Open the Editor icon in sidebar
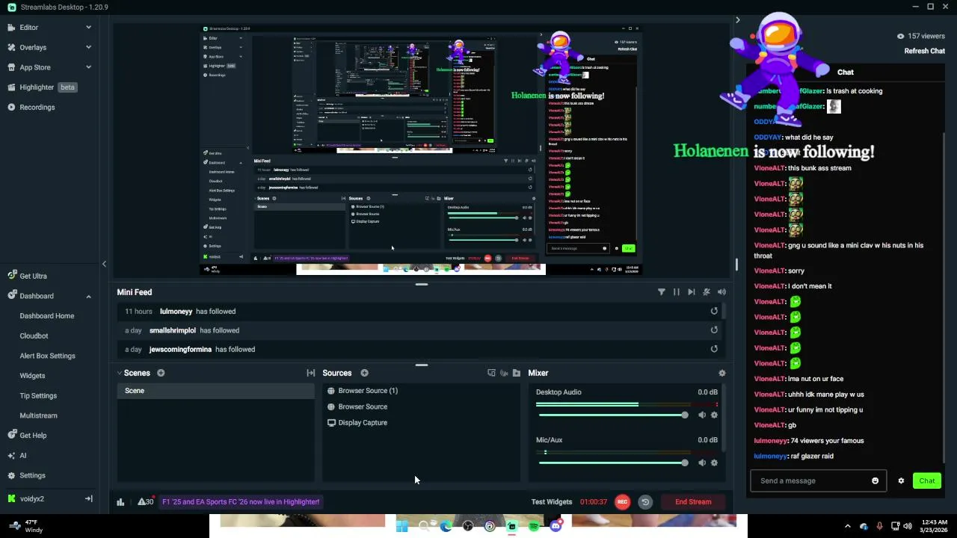The image size is (957, 538). click(11, 28)
